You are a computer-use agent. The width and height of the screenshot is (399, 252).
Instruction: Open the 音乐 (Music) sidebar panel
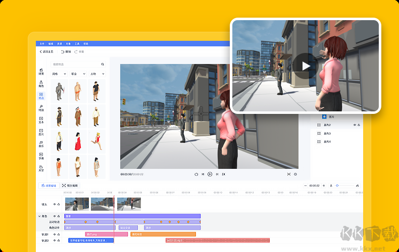(41, 144)
